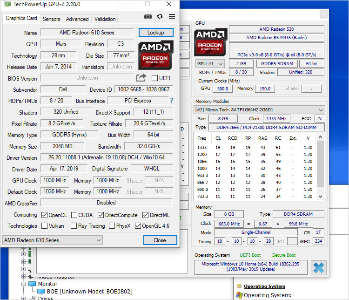
Task: Click the Lookup button
Action: pyautogui.click(x=156, y=33)
